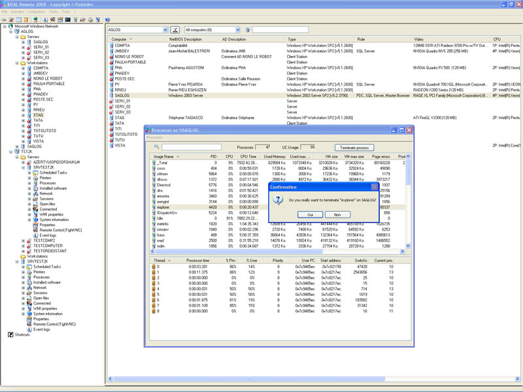Click the remote control toolbar icon
523x392 pixels.
(x=53, y=20)
